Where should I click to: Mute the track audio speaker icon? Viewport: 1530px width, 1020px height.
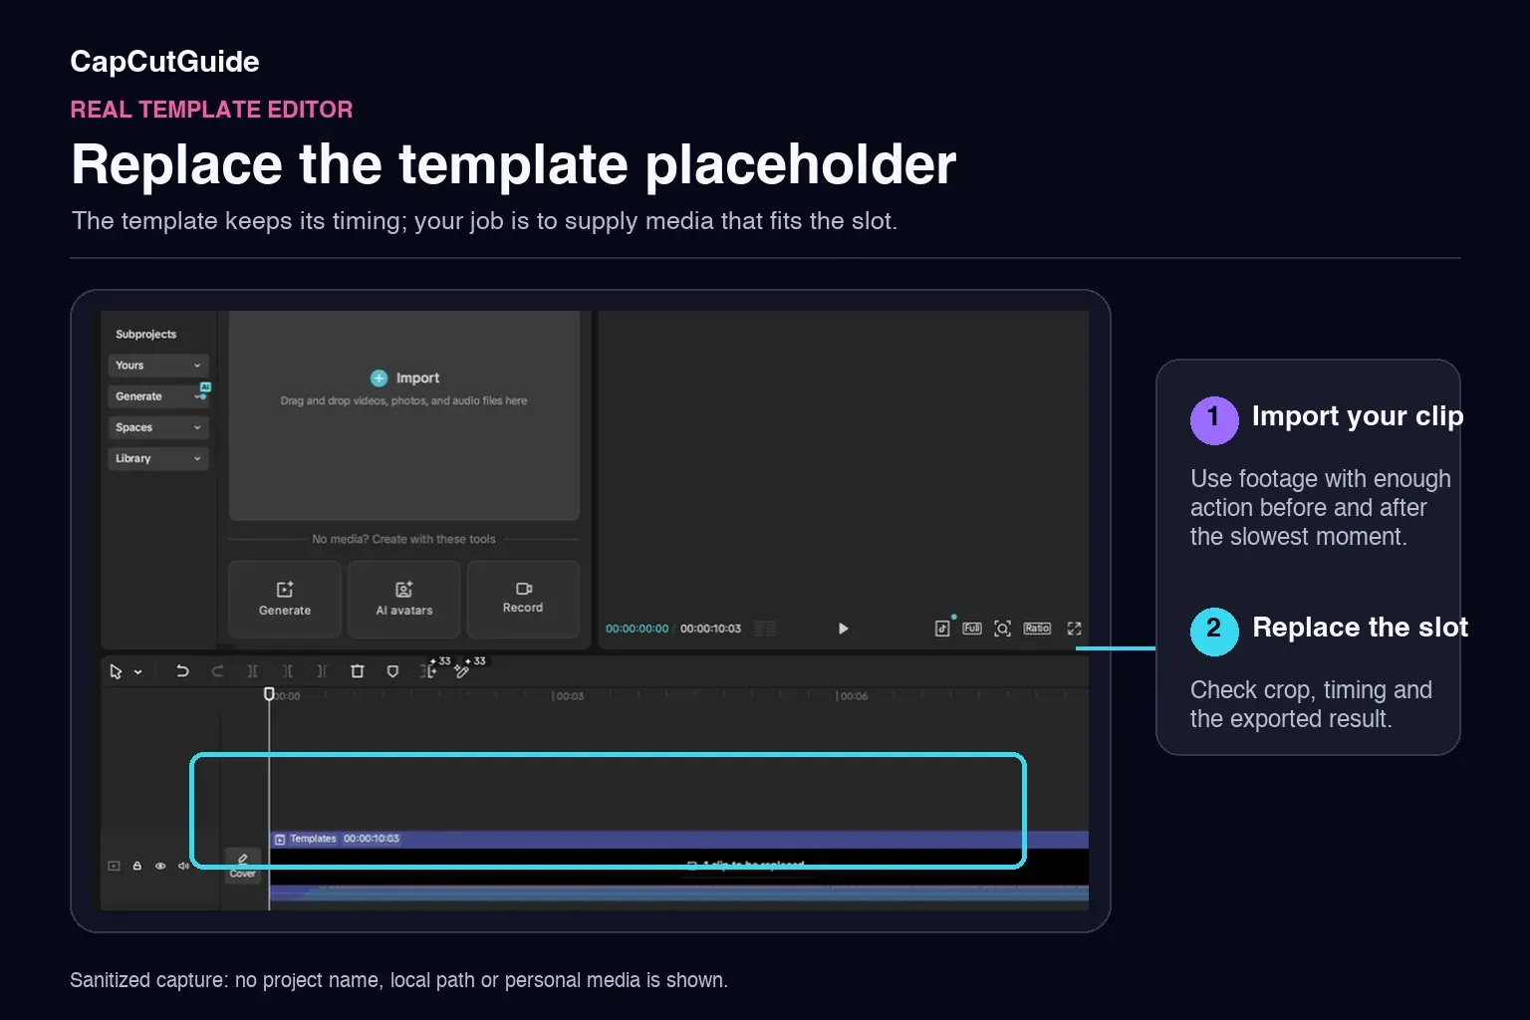[183, 866]
